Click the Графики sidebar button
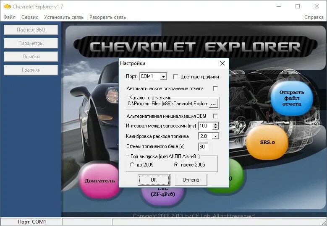The height and width of the screenshot is (226, 327). point(31,70)
